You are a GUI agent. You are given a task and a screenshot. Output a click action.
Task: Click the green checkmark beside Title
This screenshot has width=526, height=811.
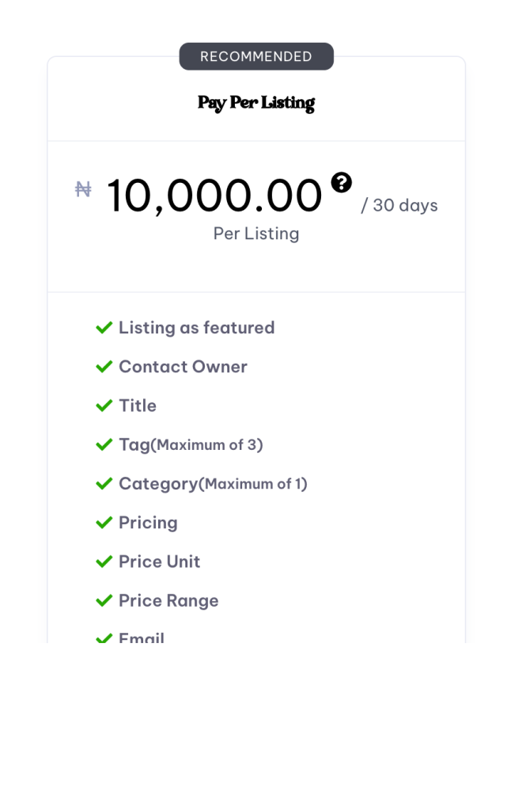(x=104, y=405)
